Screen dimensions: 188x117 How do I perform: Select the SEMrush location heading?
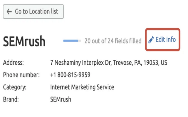24,42
